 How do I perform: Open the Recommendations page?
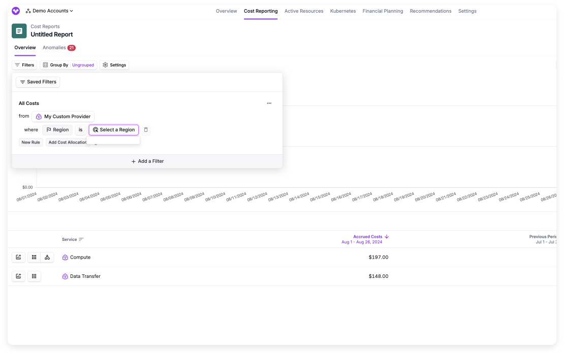pos(430,11)
